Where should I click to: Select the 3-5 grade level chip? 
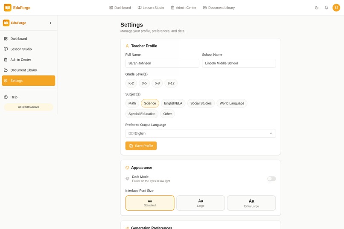pyautogui.click(x=144, y=83)
